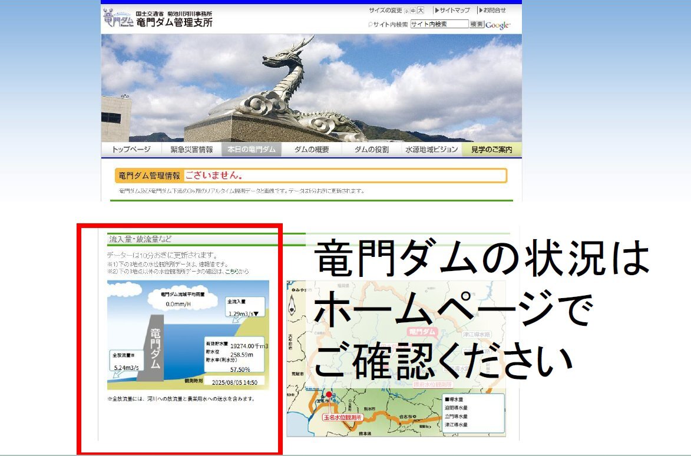Open the サイトマップ link
Screen dimensions: 691x456
pos(452,10)
